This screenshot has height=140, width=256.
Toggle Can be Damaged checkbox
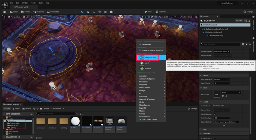tap(214, 114)
